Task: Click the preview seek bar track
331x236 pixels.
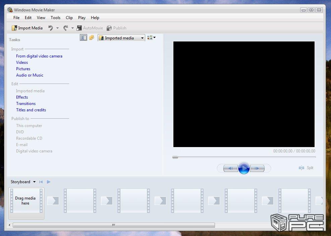Action: tap(244, 157)
